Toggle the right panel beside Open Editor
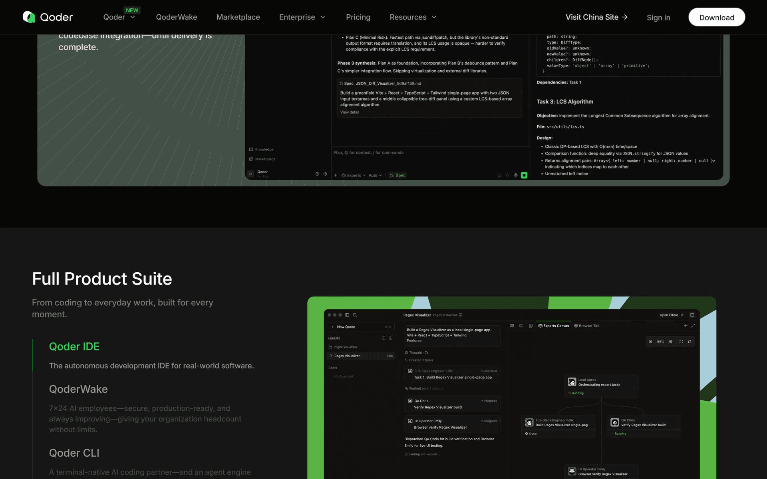Screen dimensions: 767x479 [x=692, y=315]
